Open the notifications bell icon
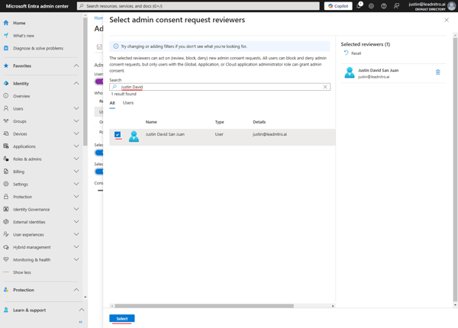 coord(359,6)
